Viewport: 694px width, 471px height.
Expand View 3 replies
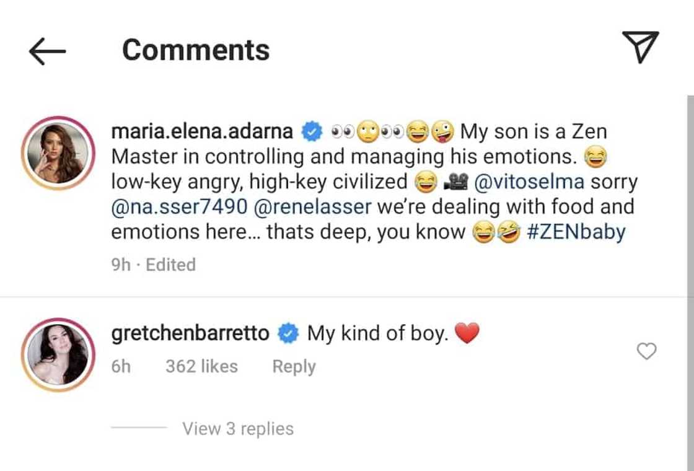[238, 428]
